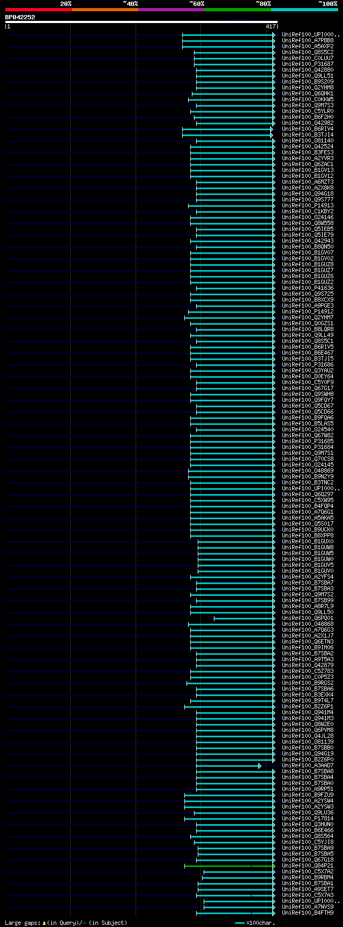
Task: Select the UniRef100_C5XW95 label
Action: [x=308, y=500]
